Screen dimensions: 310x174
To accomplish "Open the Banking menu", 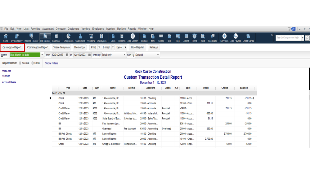I will pyautogui.click(x=121, y=29).
